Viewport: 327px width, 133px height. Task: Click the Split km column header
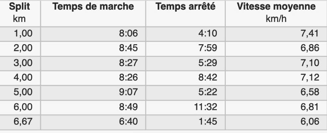pyautogui.click(x=19, y=13)
